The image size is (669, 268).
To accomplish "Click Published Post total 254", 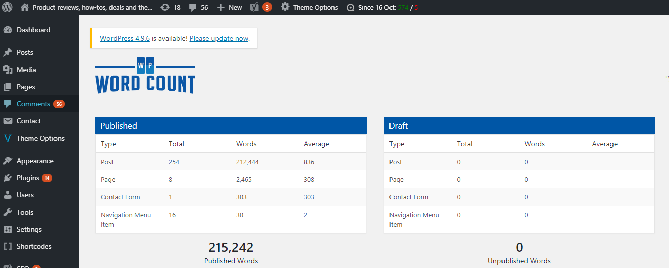I will 174,162.
